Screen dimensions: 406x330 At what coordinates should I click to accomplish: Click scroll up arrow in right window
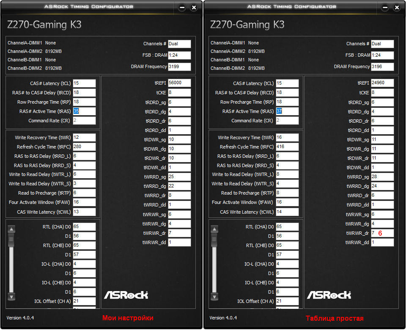pyautogui.click(x=214, y=229)
